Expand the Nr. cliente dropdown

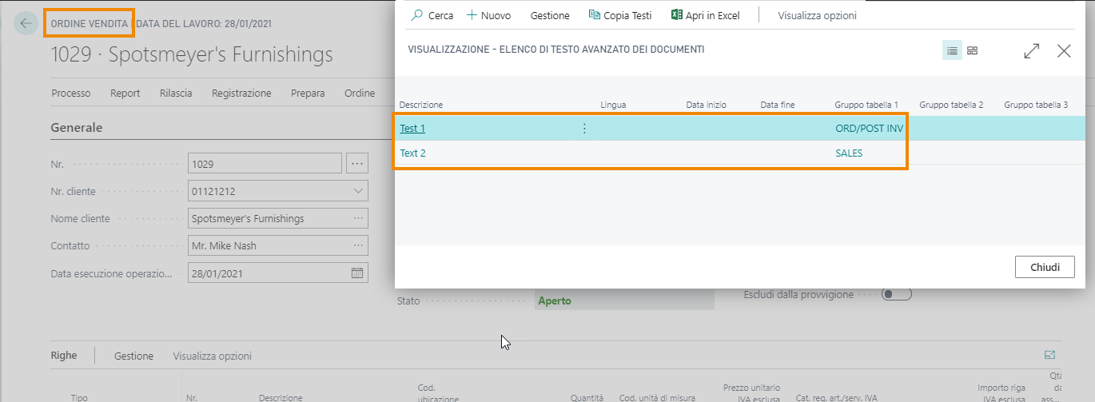pos(356,191)
